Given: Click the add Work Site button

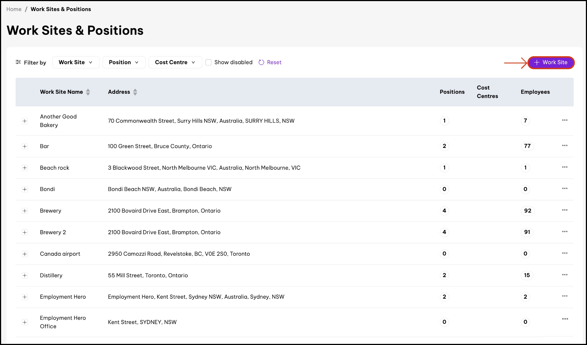Looking at the screenshot, I should pos(551,63).
